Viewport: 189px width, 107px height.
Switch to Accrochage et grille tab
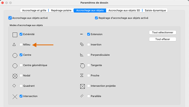[x=34, y=11]
